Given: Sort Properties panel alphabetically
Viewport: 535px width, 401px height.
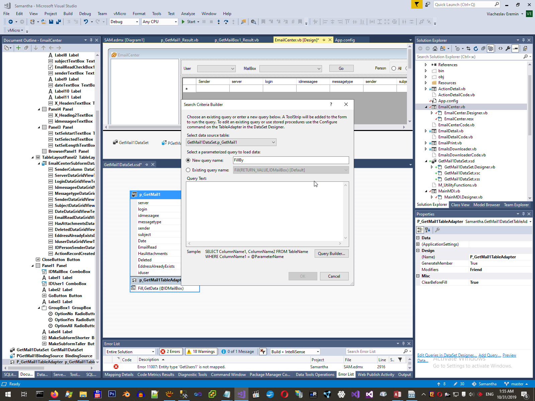Looking at the screenshot, I should 428,230.
